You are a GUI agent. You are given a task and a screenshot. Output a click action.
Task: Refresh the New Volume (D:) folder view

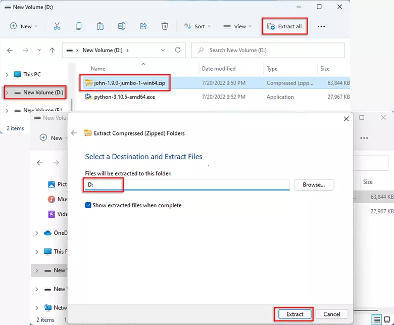tap(177, 50)
